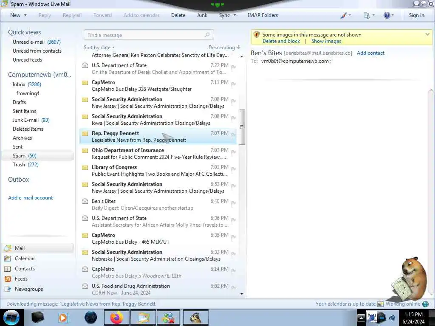Flag the Ohio Department of Insurance message
Screen dimensions: 435x326
234,152
